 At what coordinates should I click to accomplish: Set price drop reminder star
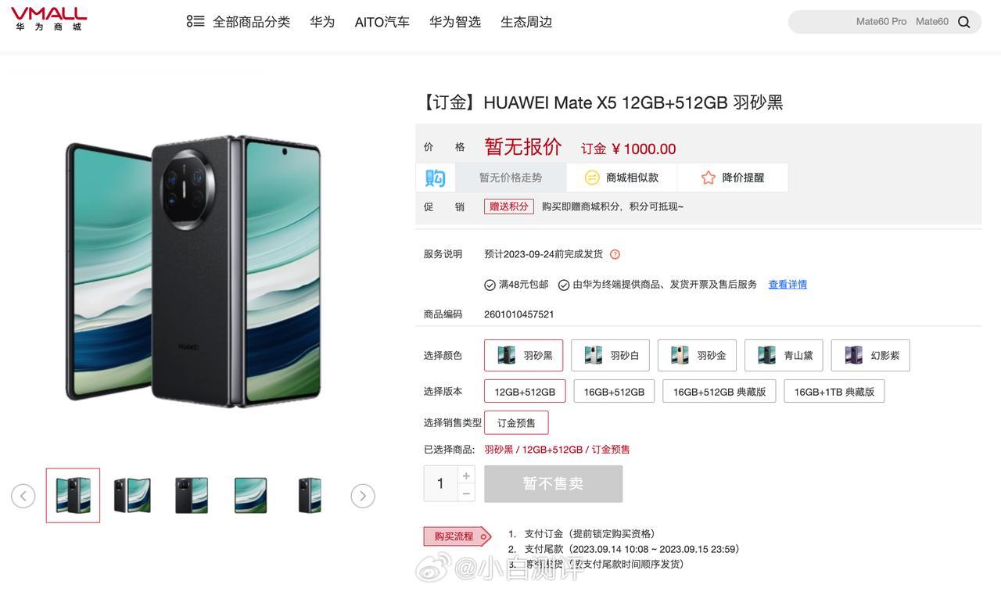pyautogui.click(x=709, y=178)
